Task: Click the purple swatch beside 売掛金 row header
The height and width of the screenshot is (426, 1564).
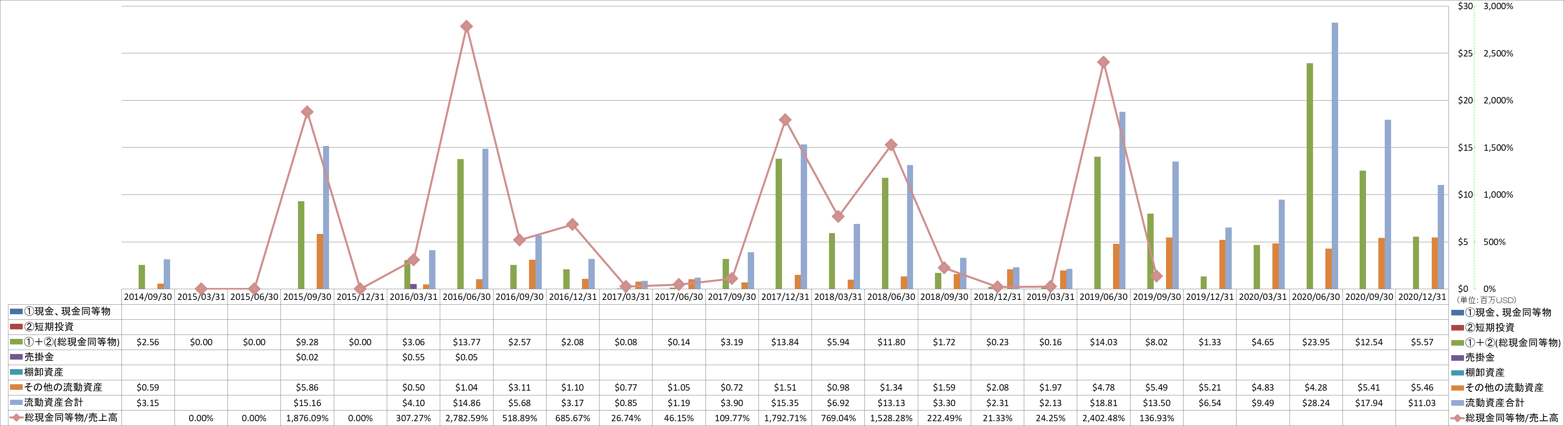Action: point(16,357)
